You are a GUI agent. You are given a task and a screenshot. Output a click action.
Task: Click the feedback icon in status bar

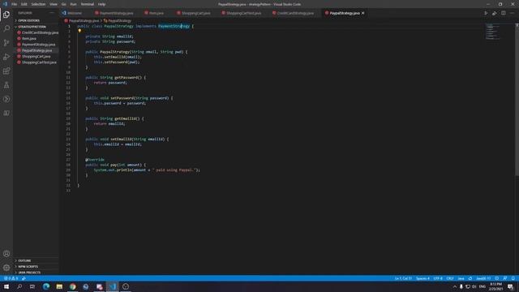504,278
